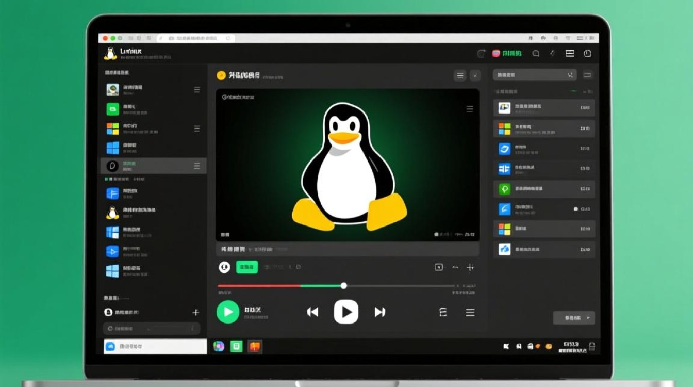693x387 pixels.
Task: Open picture-in-picture from the player control bar
Action: pos(438,267)
